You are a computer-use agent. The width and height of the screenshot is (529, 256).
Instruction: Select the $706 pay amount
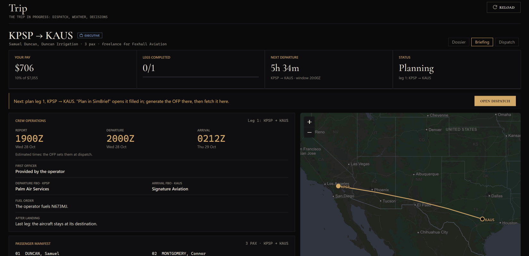pyautogui.click(x=24, y=68)
